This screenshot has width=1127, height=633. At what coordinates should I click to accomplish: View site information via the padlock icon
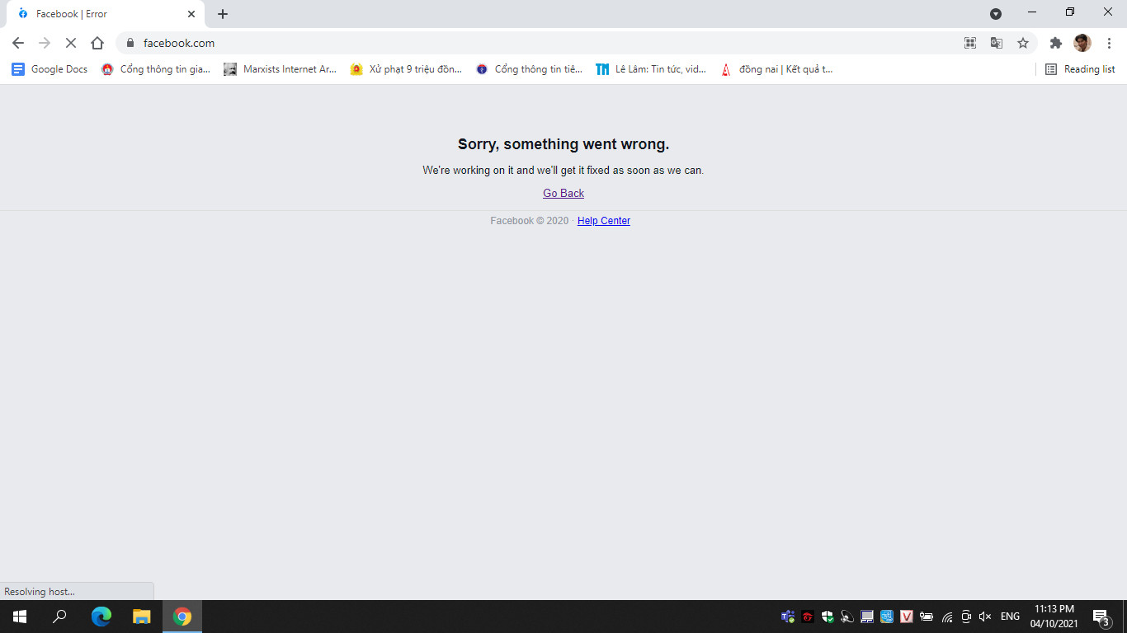pos(130,43)
